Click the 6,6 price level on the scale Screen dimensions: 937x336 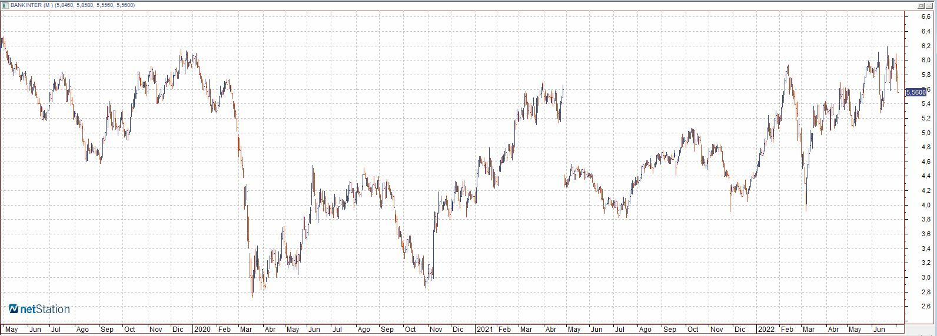926,17
